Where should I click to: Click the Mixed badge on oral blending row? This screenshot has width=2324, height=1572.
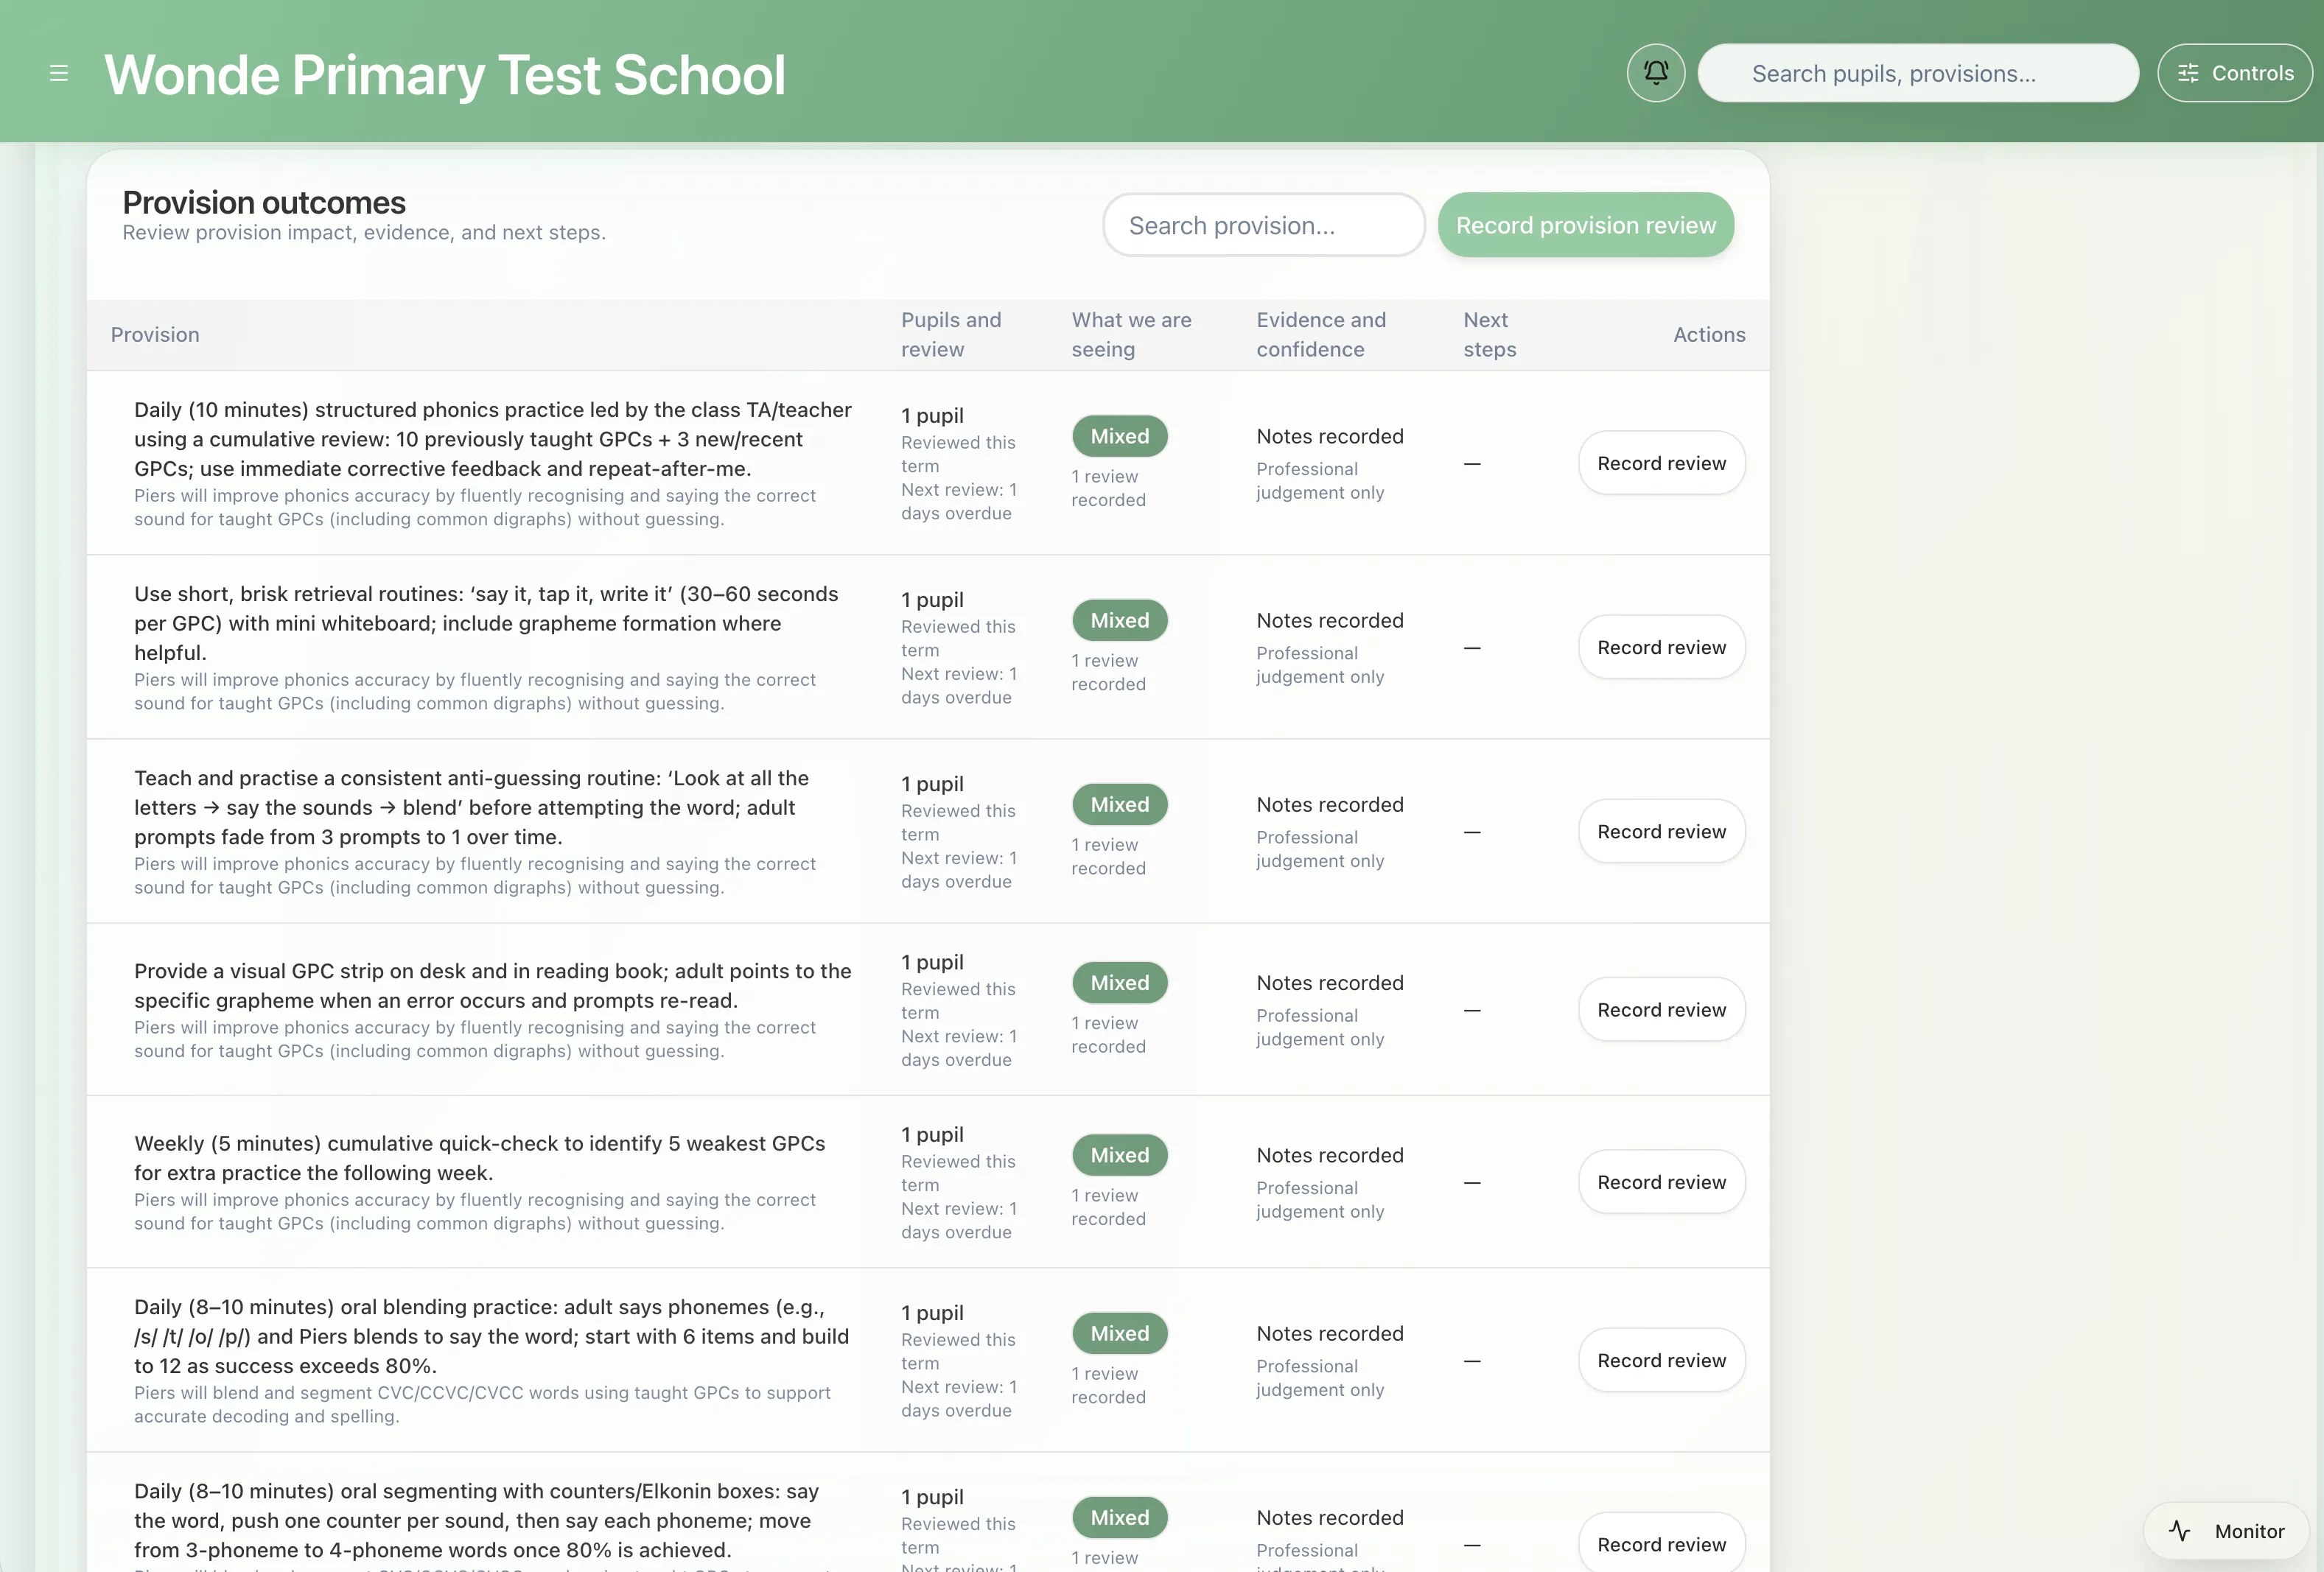[x=1119, y=1333]
